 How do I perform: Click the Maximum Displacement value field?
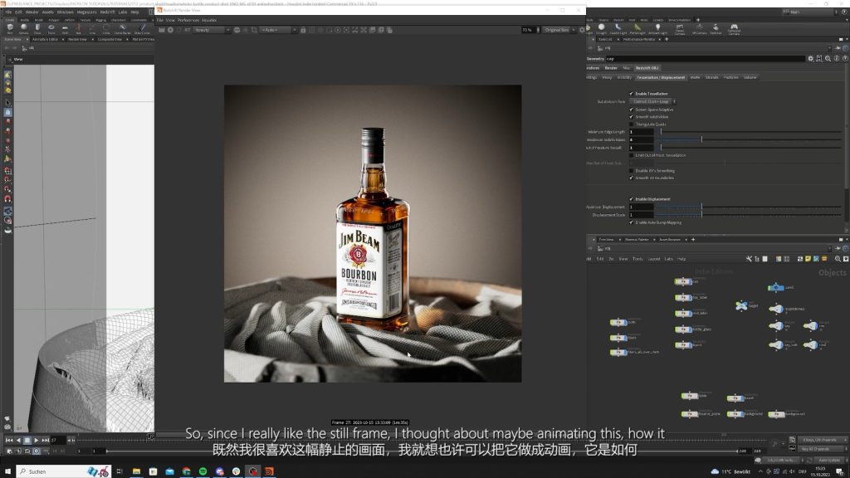641,207
